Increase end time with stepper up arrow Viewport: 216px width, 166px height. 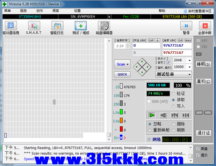pos(128,45)
